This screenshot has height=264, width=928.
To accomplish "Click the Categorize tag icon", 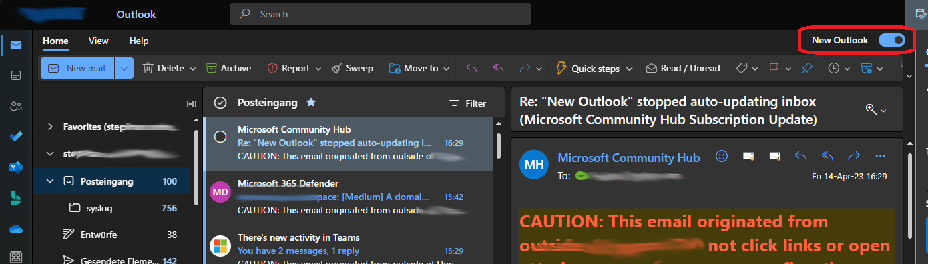I will click(x=741, y=68).
